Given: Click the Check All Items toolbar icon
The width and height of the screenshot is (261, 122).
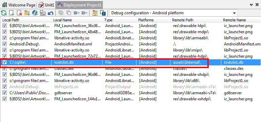Looking at the screenshot, I should 61,13.
